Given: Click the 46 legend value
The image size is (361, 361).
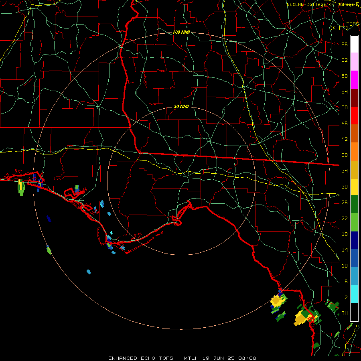Looking at the screenshot, I should tap(345, 124).
